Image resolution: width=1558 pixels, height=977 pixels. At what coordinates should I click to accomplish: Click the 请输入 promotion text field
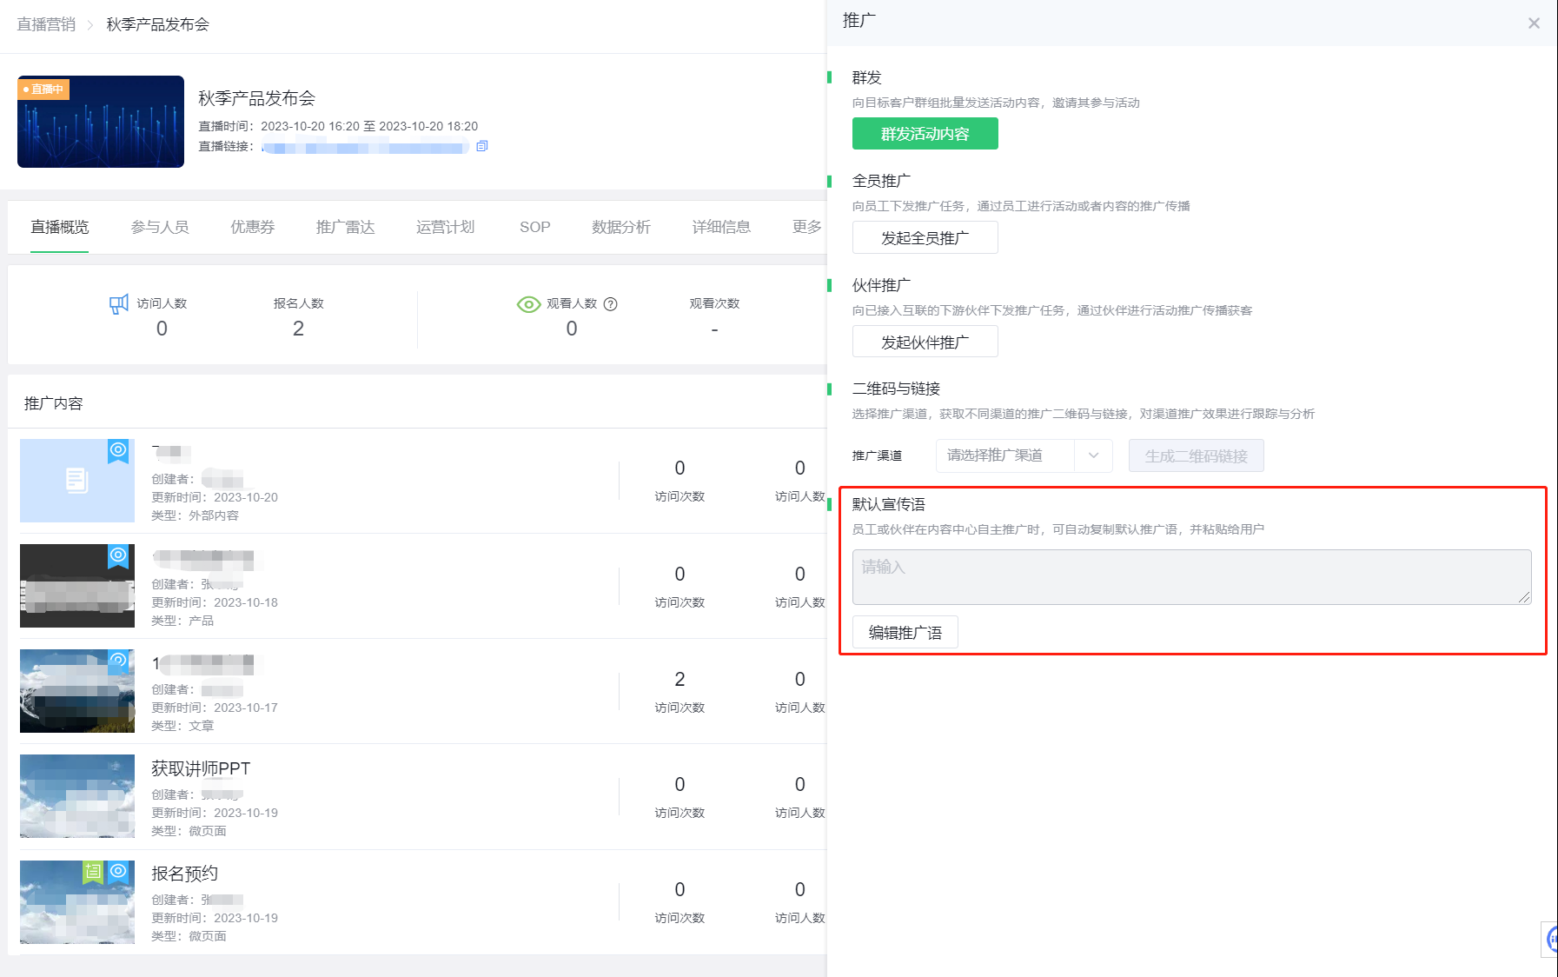coord(1190,575)
